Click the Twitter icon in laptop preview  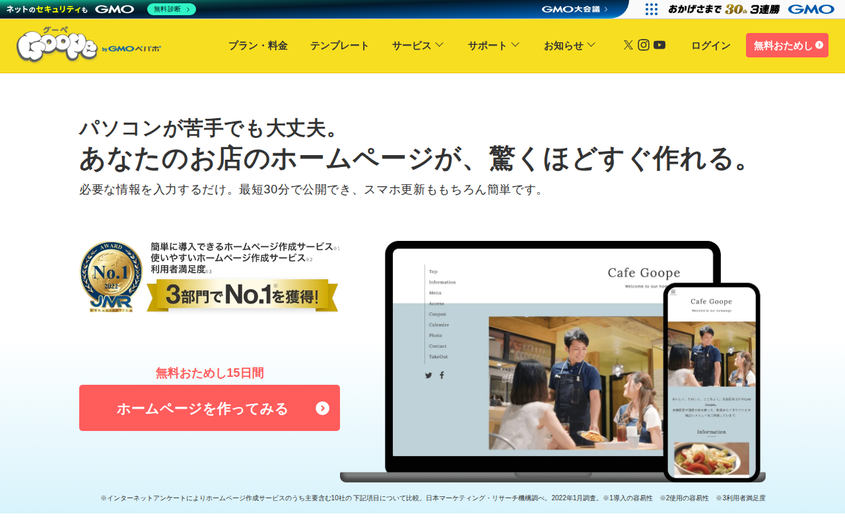click(x=428, y=376)
